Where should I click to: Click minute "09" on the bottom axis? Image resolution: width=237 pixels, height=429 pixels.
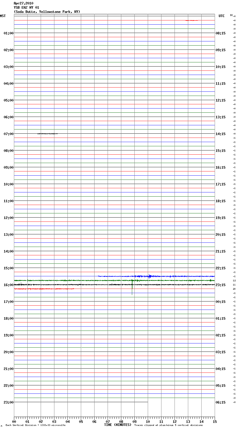click(x=134, y=421)
